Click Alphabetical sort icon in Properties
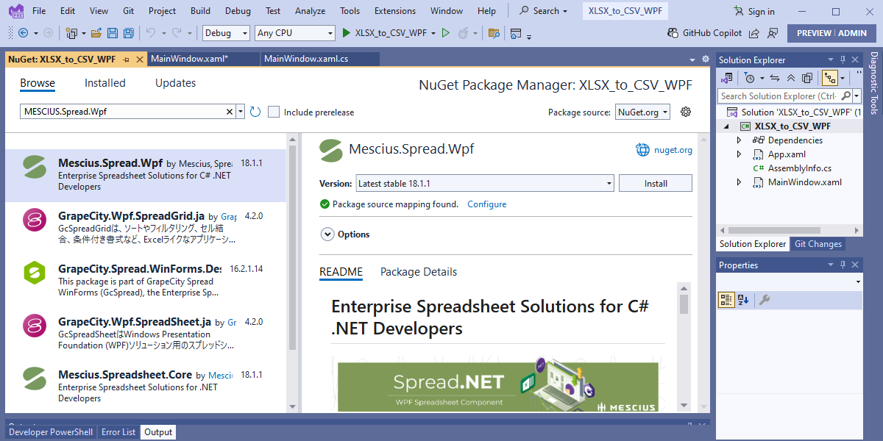This screenshot has width=883, height=441. tap(743, 300)
